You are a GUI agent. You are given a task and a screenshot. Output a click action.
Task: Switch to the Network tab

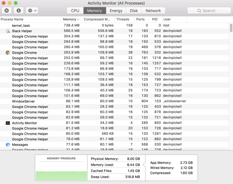click(153, 11)
